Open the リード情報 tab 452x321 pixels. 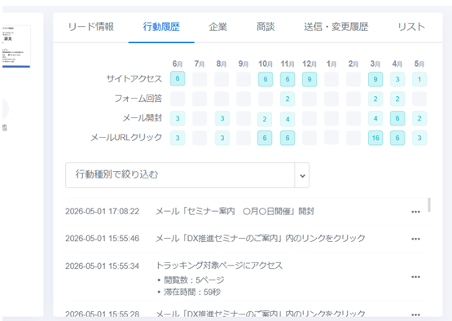coord(91,27)
